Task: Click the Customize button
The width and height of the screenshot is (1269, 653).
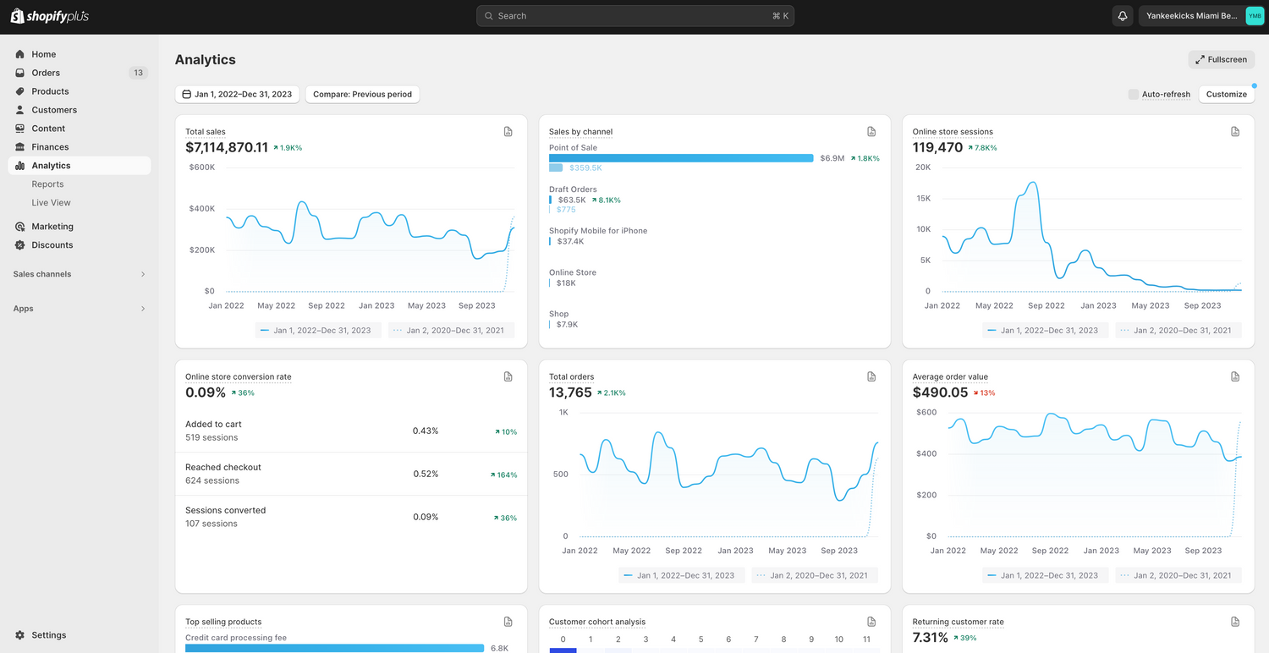Action: click(1226, 95)
